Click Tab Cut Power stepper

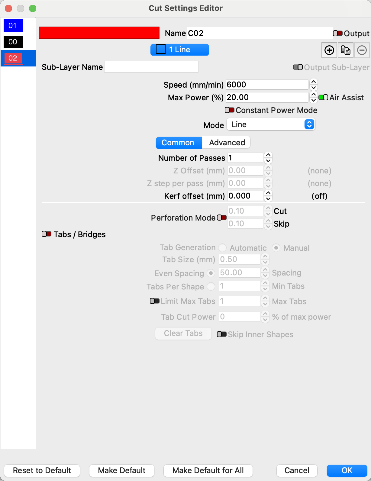coord(265,317)
